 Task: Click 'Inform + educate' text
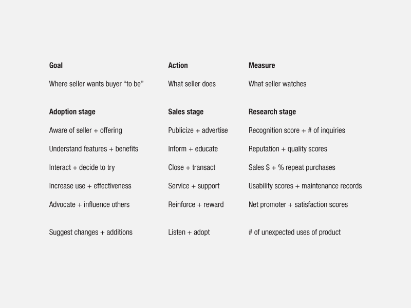click(x=193, y=149)
